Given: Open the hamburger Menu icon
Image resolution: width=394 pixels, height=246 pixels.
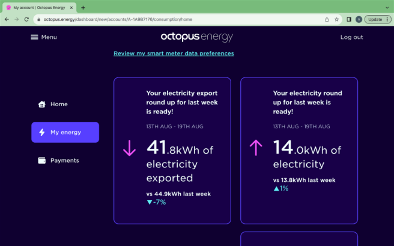Looking at the screenshot, I should pos(34,37).
